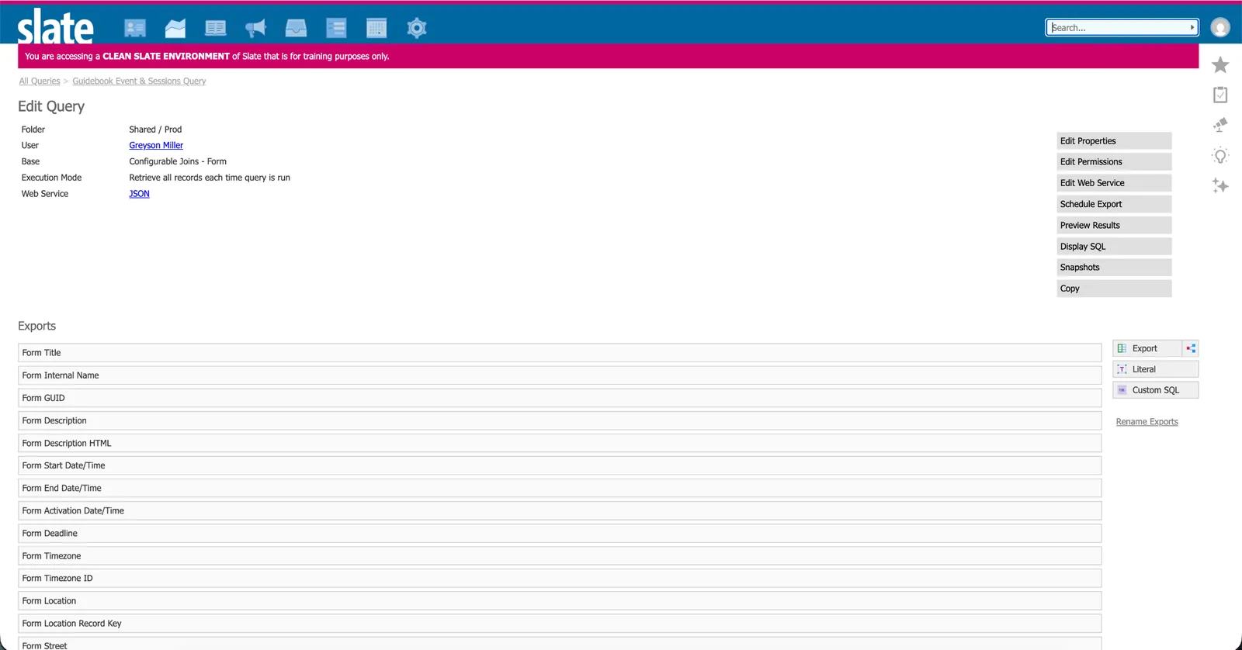The width and height of the screenshot is (1242, 650).
Task: Click the Rename Exports link
Action: pyautogui.click(x=1147, y=422)
